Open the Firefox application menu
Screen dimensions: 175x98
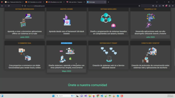click(173, 6)
